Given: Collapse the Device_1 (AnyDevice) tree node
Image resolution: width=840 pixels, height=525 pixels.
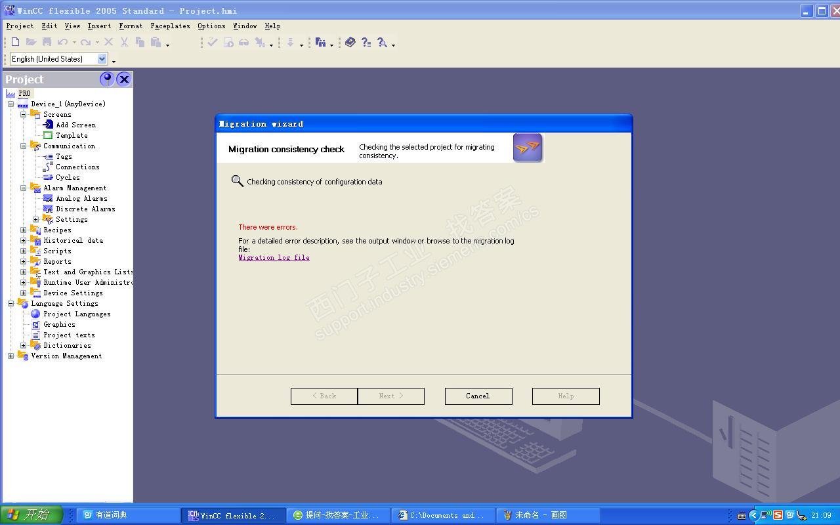Looking at the screenshot, I should [11, 104].
